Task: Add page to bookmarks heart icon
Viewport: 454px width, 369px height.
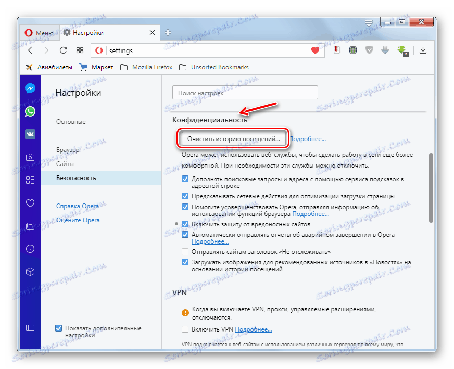Action: (315, 50)
